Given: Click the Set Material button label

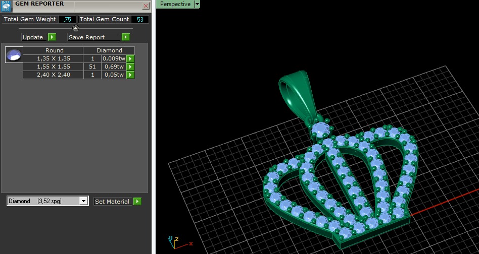Looking at the screenshot, I should [112, 201].
